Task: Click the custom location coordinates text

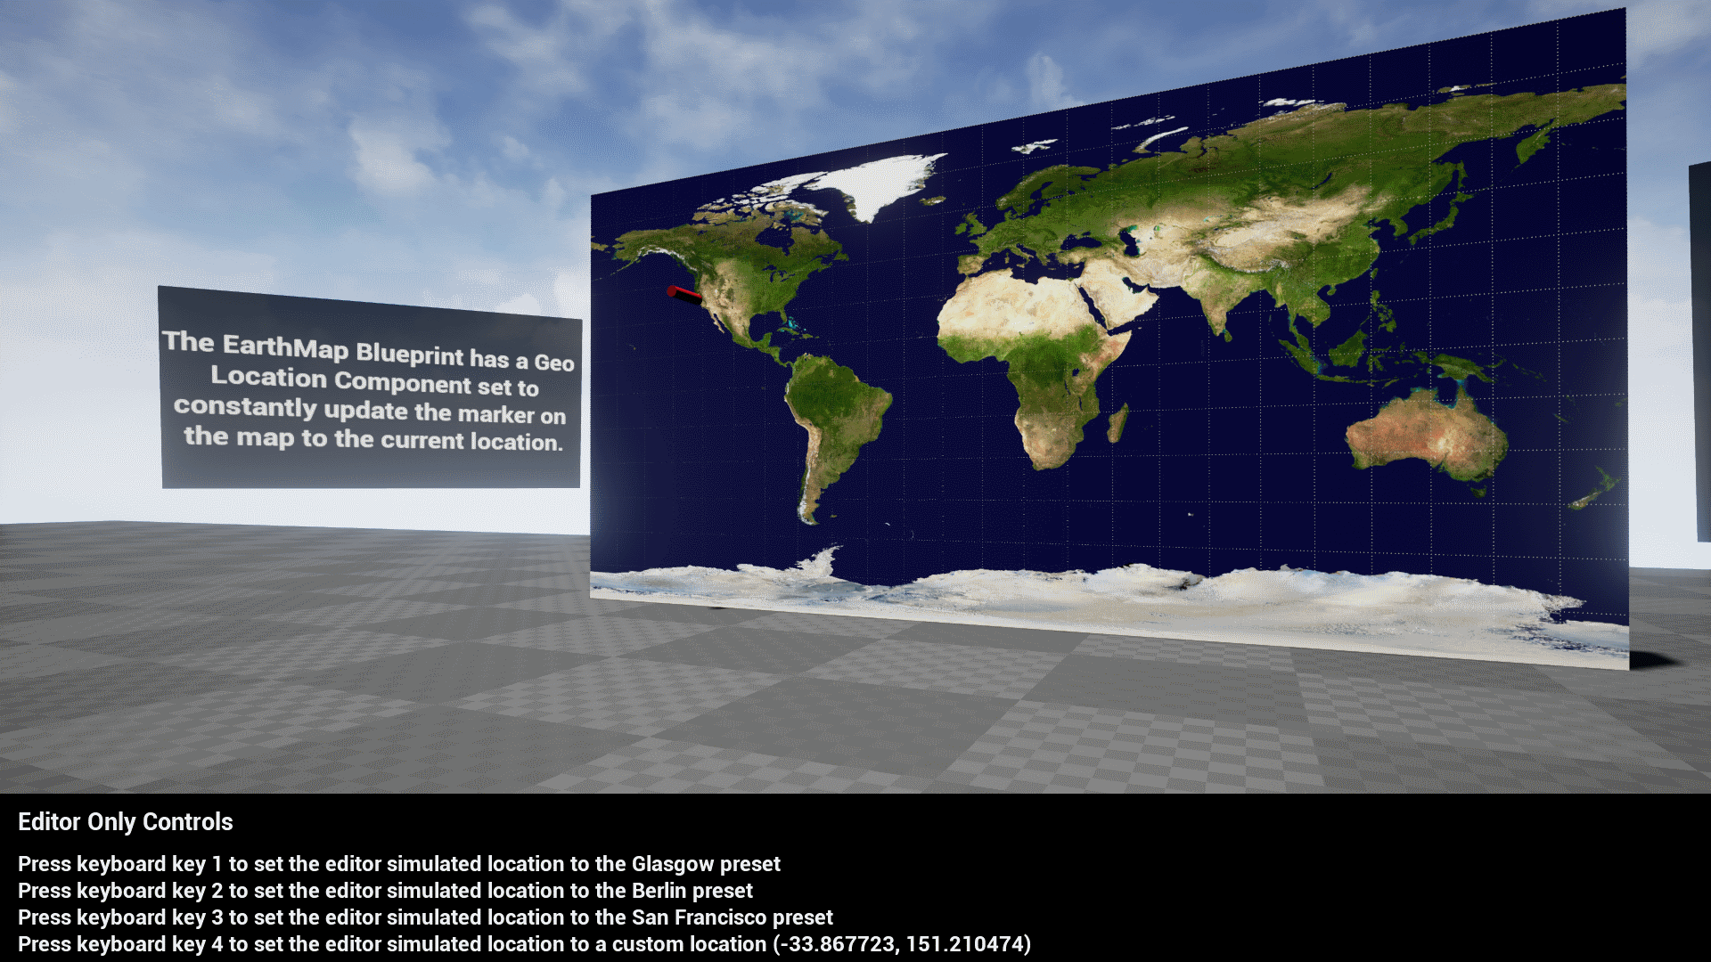Action: [x=901, y=944]
